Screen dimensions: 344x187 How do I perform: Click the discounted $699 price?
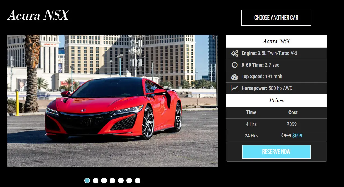click(x=297, y=136)
